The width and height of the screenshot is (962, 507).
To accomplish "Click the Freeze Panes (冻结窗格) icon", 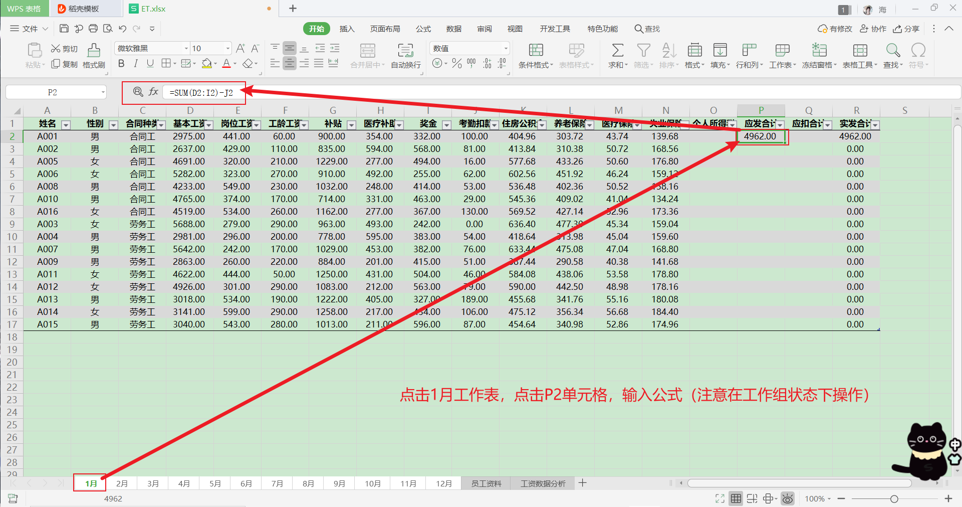I will (819, 50).
